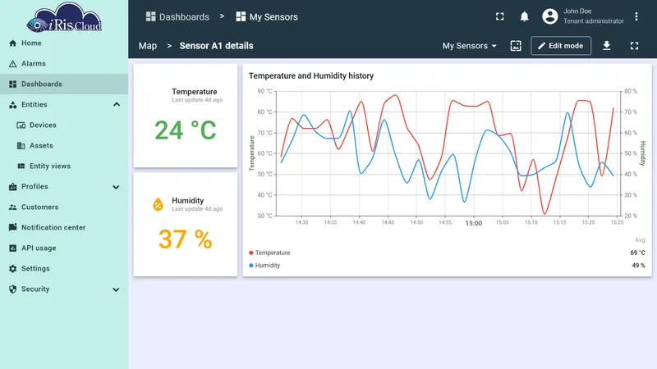
Task: Click the 14:45 time axis label
Action: click(x=388, y=222)
